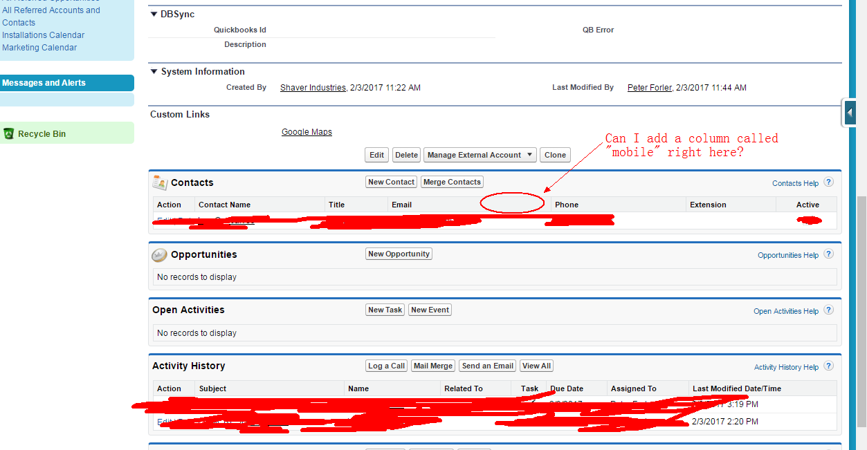Click Log a Call button

pyautogui.click(x=386, y=366)
